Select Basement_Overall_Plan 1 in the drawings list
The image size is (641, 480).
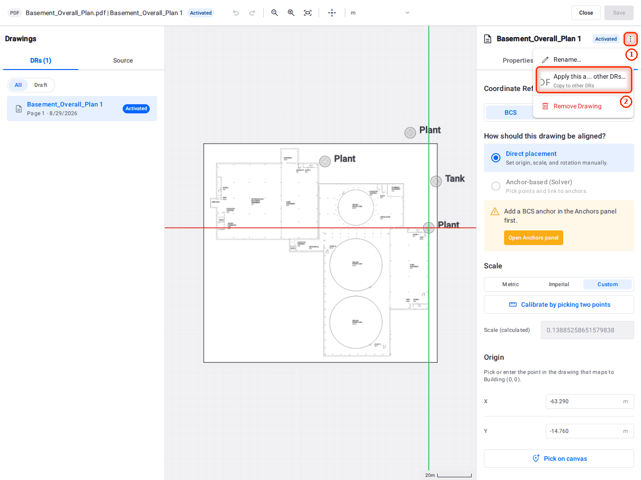coord(82,108)
